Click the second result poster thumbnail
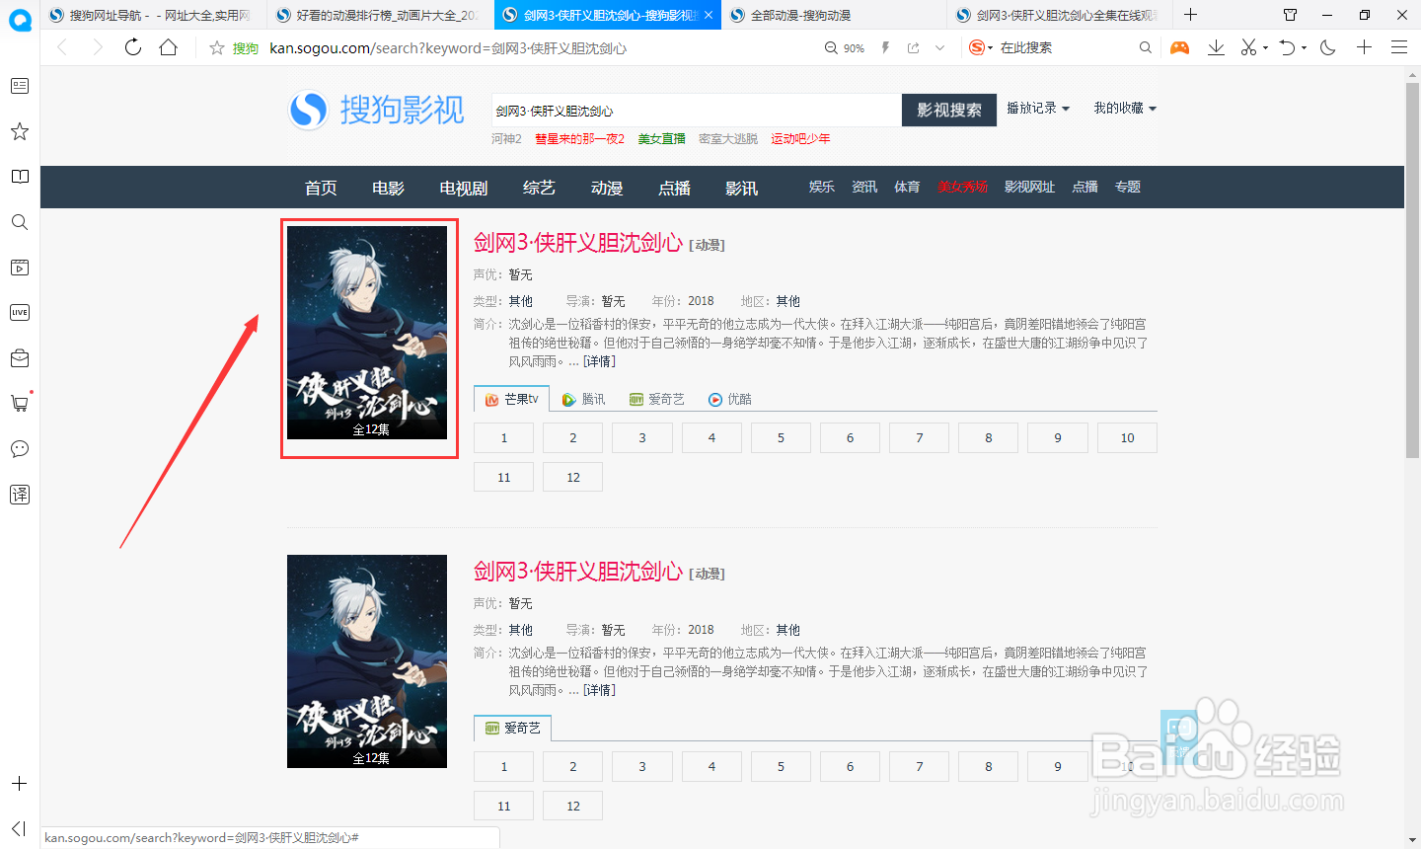 click(x=367, y=661)
